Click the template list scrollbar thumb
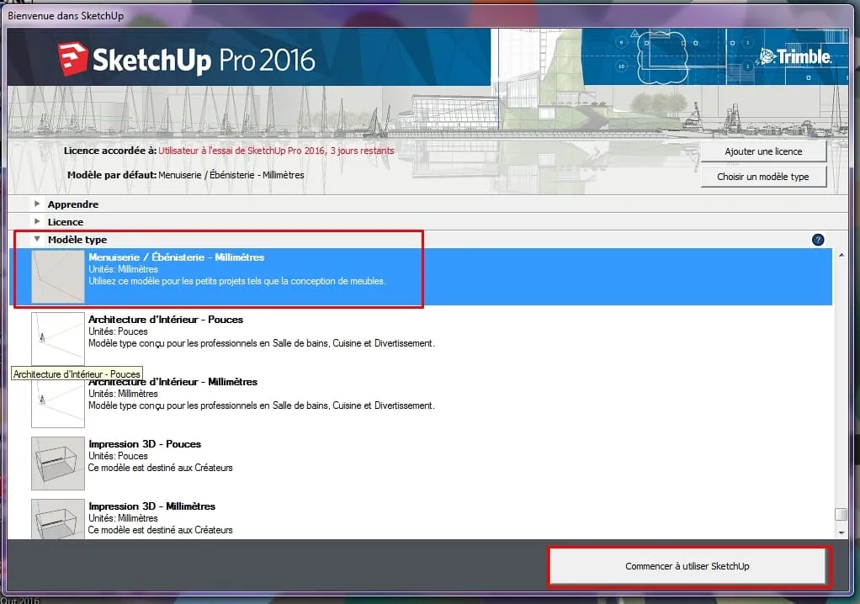 (x=841, y=514)
